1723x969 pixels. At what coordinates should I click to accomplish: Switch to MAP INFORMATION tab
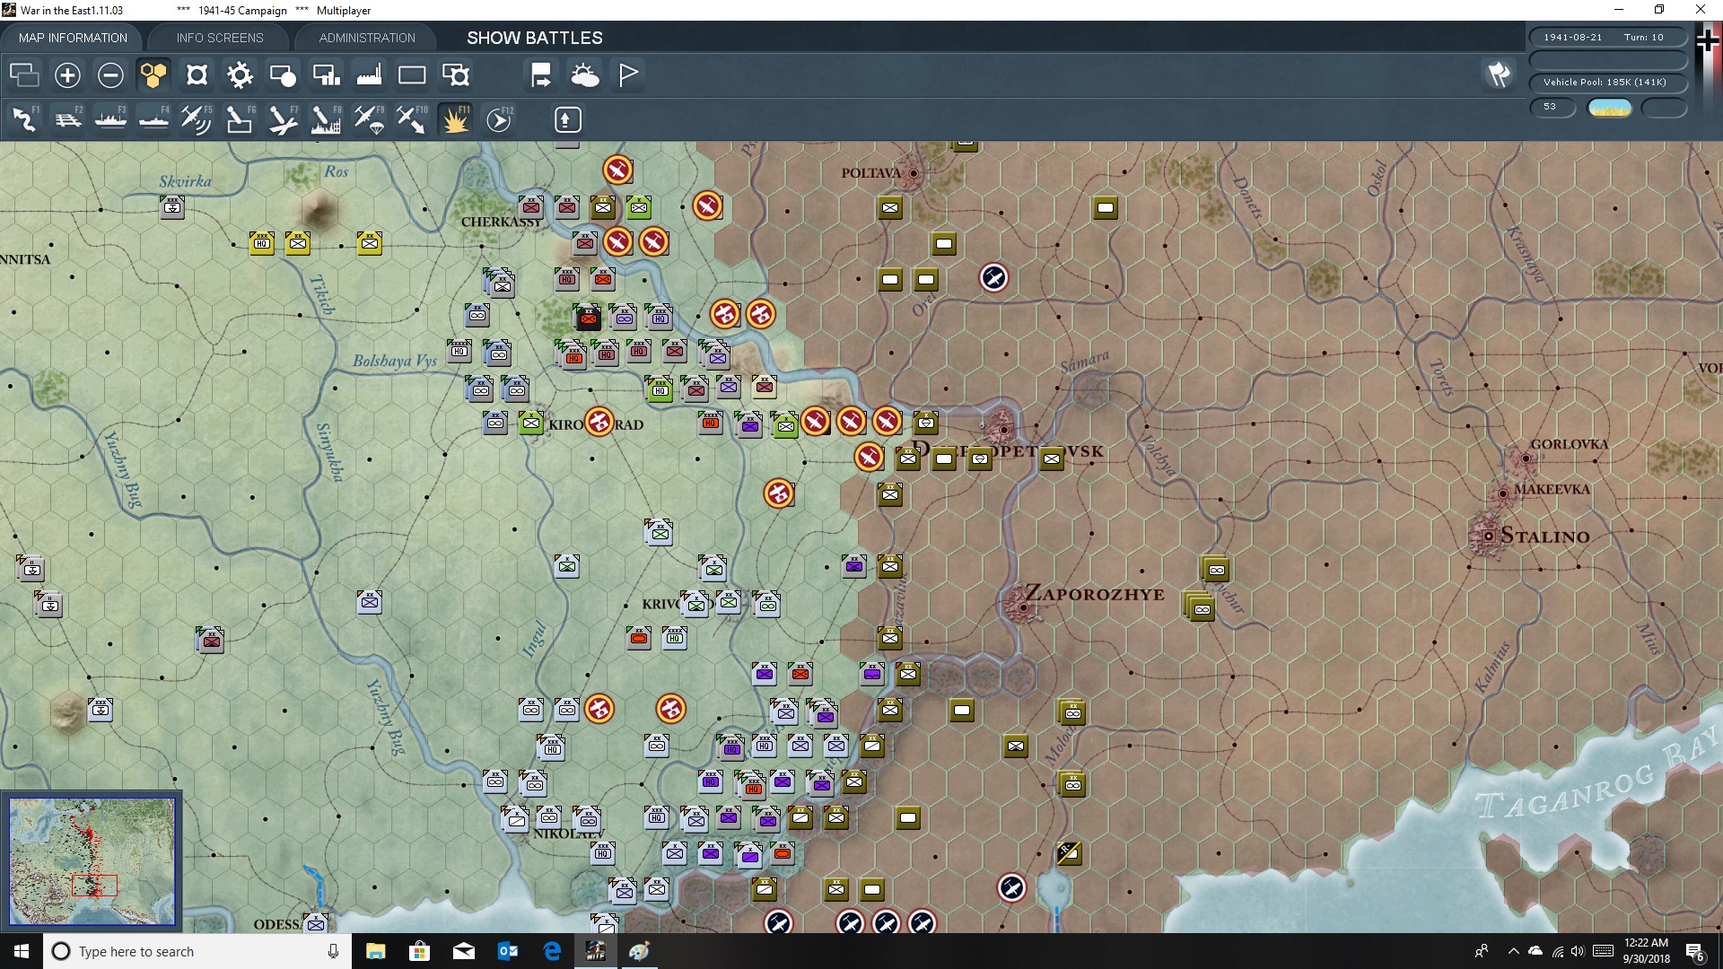[73, 38]
